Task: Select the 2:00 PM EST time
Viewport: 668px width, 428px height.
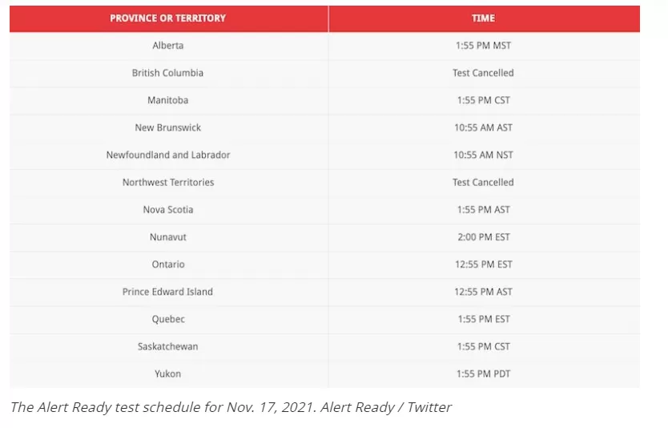Action: (484, 237)
